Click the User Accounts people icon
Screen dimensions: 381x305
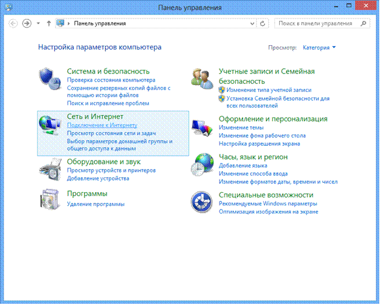[203, 79]
